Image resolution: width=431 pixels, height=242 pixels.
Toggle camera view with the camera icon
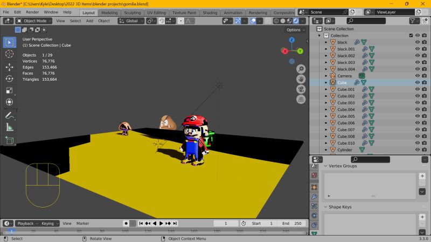tap(301, 89)
